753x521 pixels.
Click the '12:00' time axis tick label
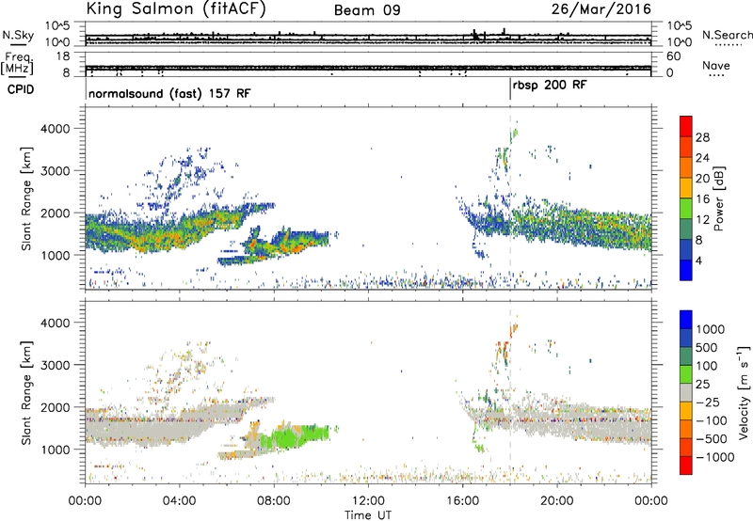[x=368, y=501]
